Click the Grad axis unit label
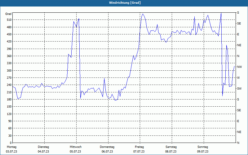The height and width of the screenshot is (155, 248). point(8,14)
